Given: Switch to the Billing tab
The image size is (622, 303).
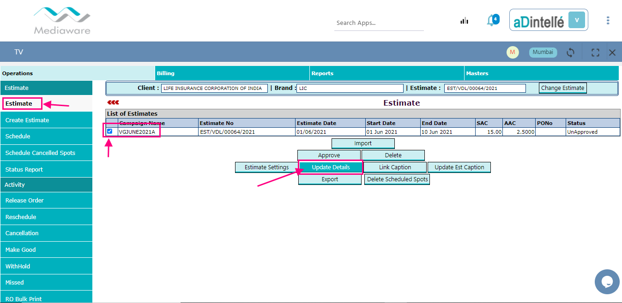Looking at the screenshot, I should 232,73.
